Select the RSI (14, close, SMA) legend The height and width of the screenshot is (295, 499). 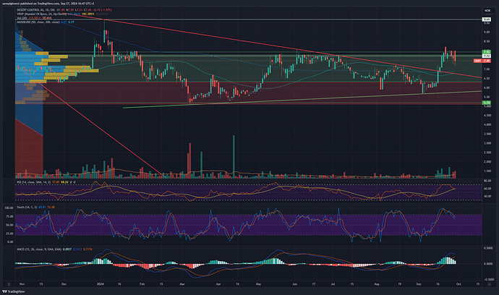coord(46,182)
